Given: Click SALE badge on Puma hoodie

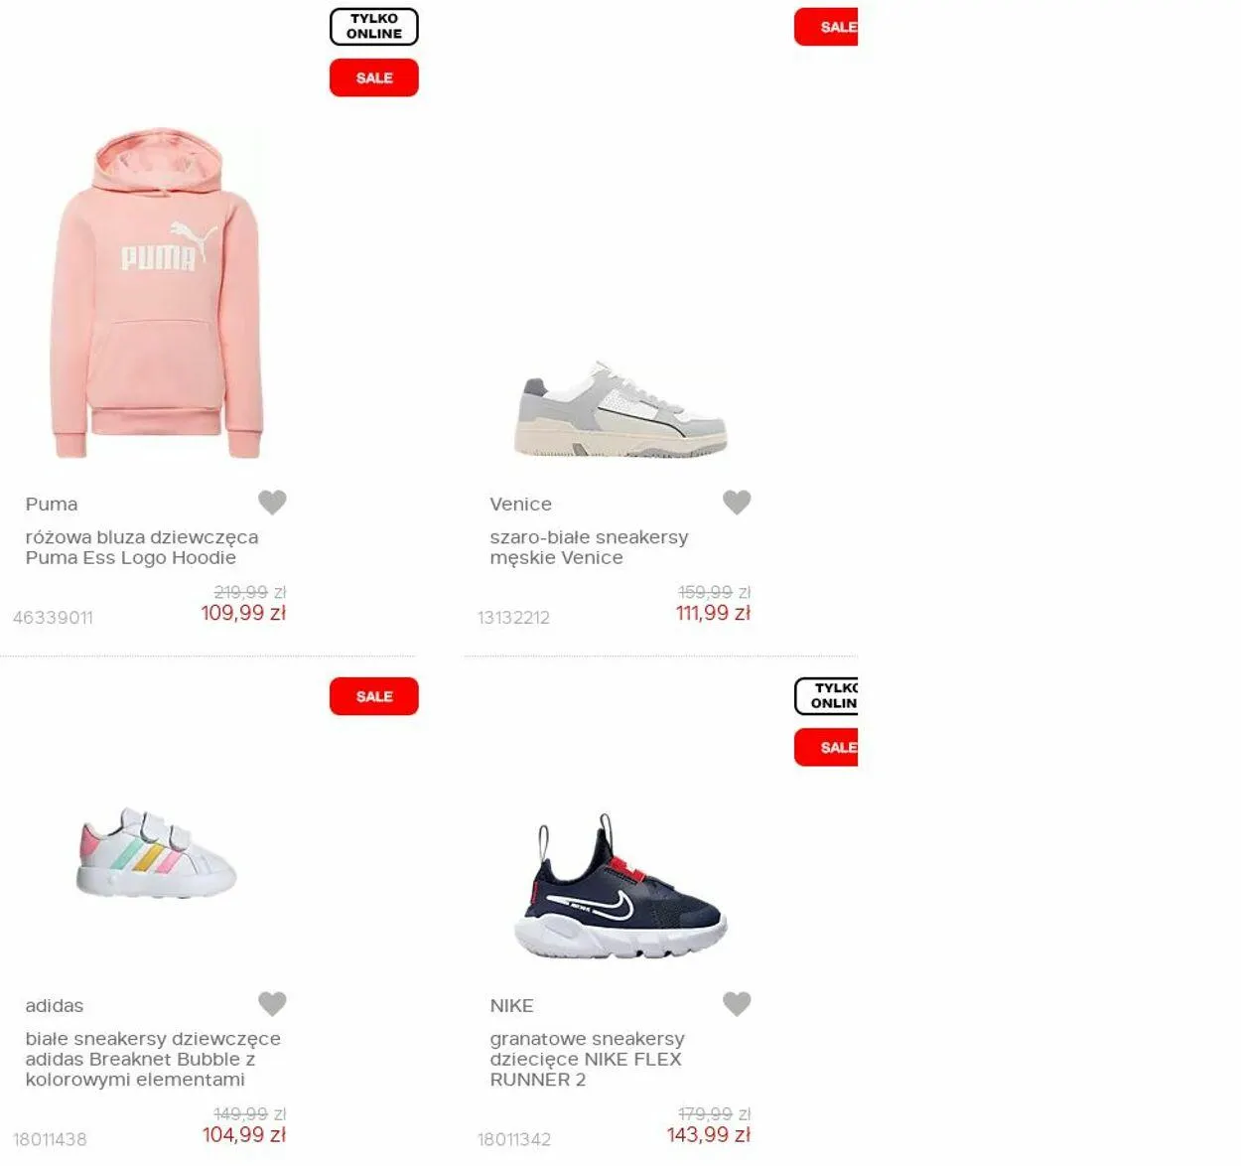Looking at the screenshot, I should pyautogui.click(x=374, y=77).
